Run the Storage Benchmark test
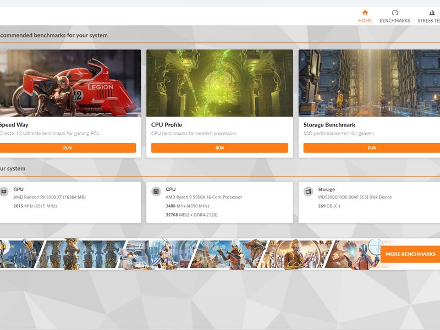 (x=372, y=148)
